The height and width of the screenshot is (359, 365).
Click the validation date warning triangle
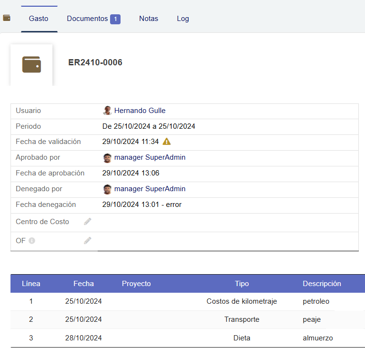tap(167, 142)
